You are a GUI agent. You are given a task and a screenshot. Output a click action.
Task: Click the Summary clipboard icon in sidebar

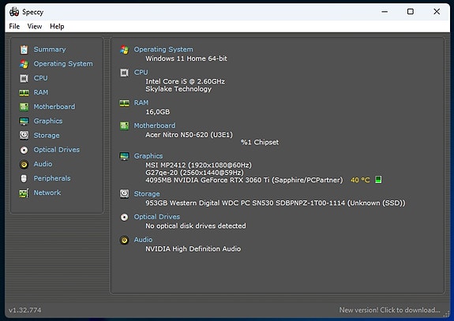[x=24, y=50]
